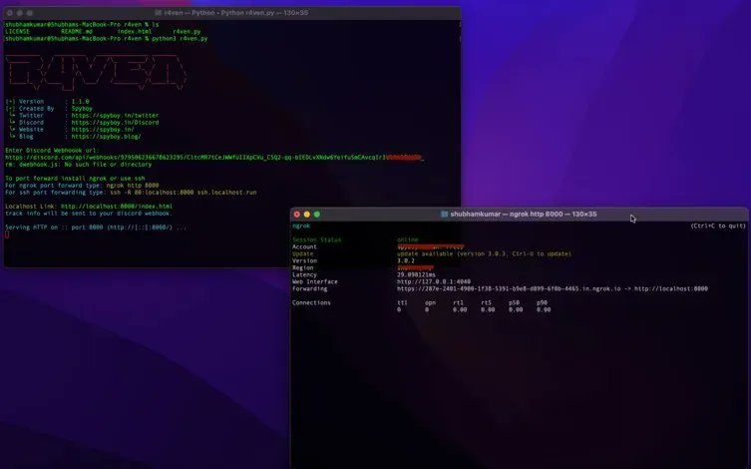The height and width of the screenshot is (469, 751).
Task: Click the 'Web Interface' label
Action: pos(315,281)
